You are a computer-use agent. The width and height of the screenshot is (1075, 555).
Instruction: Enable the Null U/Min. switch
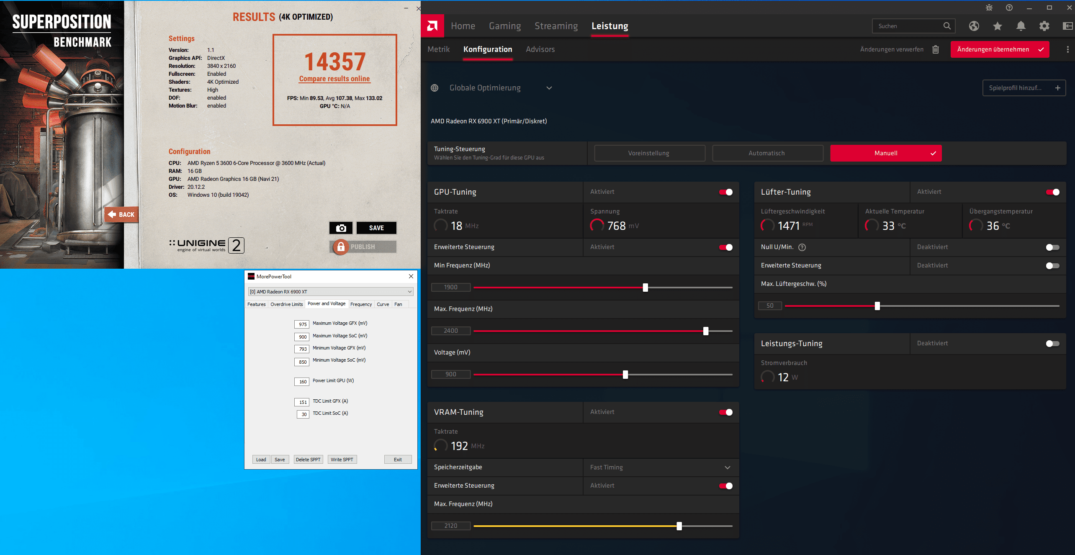[x=1053, y=247]
